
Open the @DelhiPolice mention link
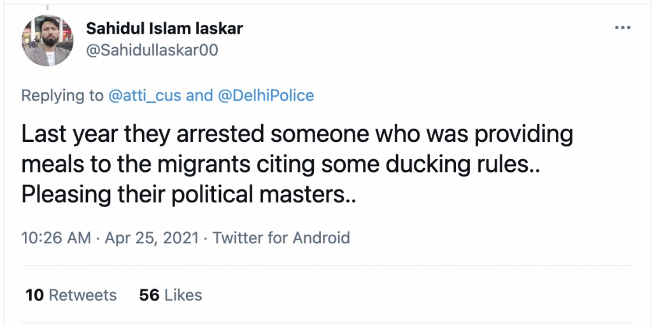click(266, 96)
